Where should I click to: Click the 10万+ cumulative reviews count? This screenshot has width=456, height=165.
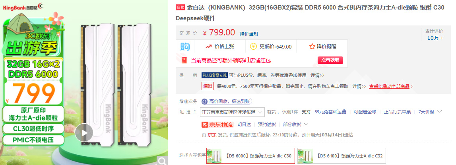(x=435, y=38)
